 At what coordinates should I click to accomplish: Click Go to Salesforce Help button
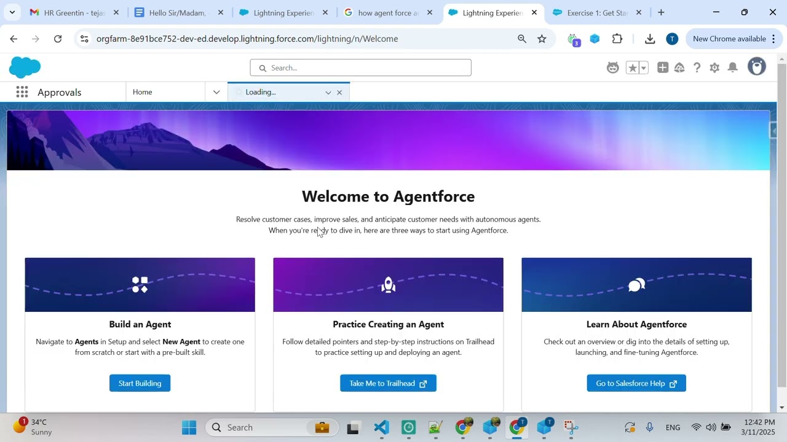[x=636, y=383]
